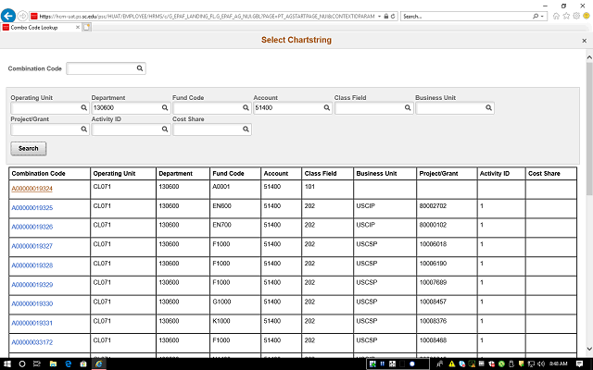The image size is (593, 370).
Task: Open the Cost Share lookup icon
Action: (x=246, y=129)
